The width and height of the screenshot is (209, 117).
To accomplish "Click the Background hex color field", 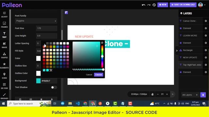I will 49,81.
